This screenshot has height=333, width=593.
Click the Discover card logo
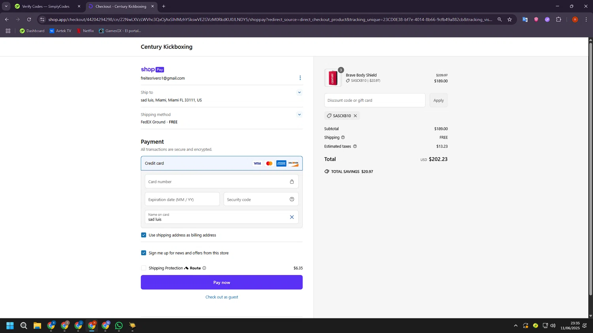(x=293, y=163)
